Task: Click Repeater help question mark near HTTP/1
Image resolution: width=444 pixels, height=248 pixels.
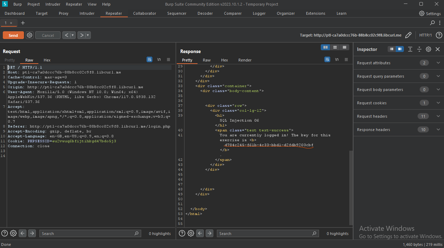Action: pyautogui.click(x=439, y=35)
